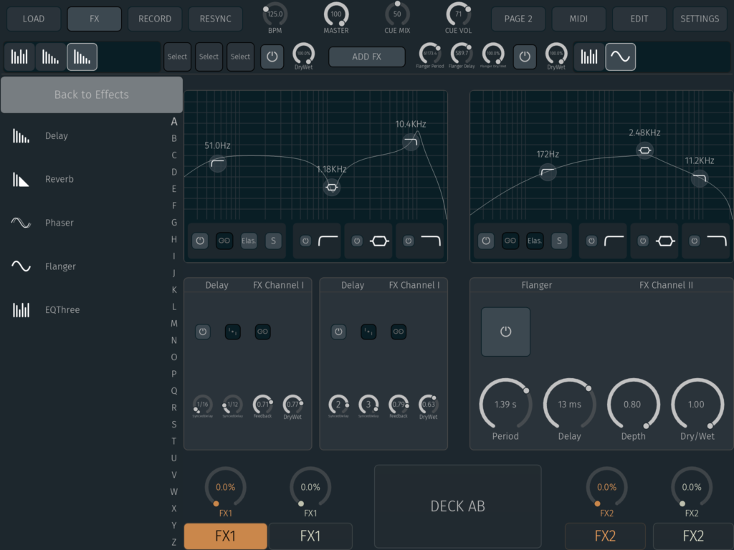
Task: Toggle power on the first Delay panel
Action: coord(203,332)
